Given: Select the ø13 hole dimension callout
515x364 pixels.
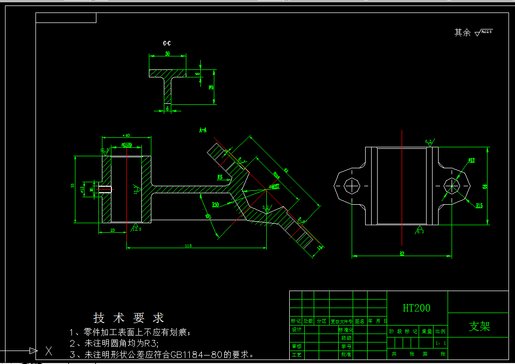Looking at the screenshot, I should (471, 160).
